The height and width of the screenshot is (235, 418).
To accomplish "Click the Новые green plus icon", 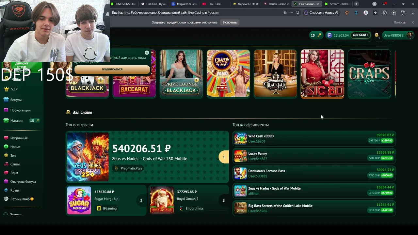I will (6, 147).
